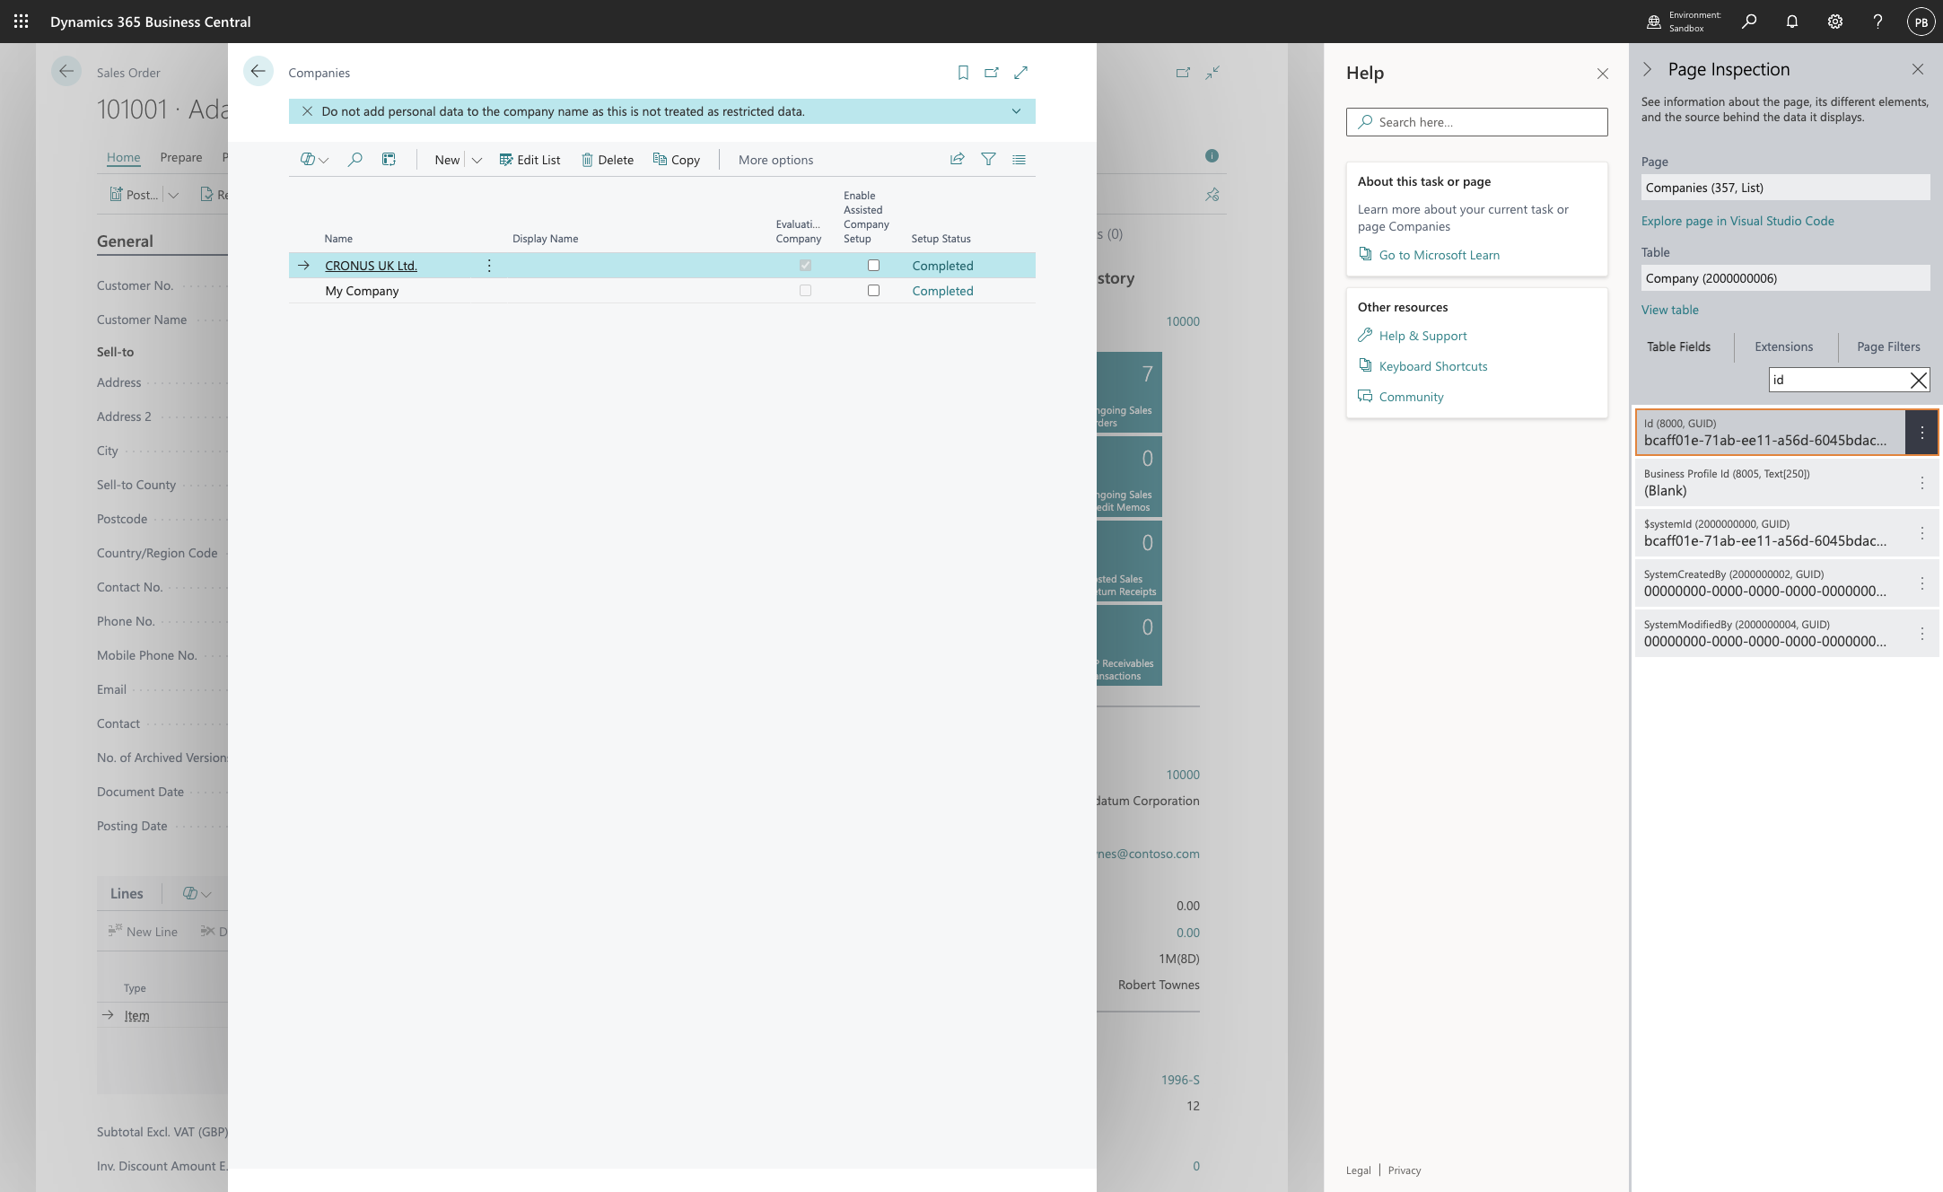Switch to the Table Fields tab
Viewport: 1943px width, 1192px height.
(x=1678, y=346)
